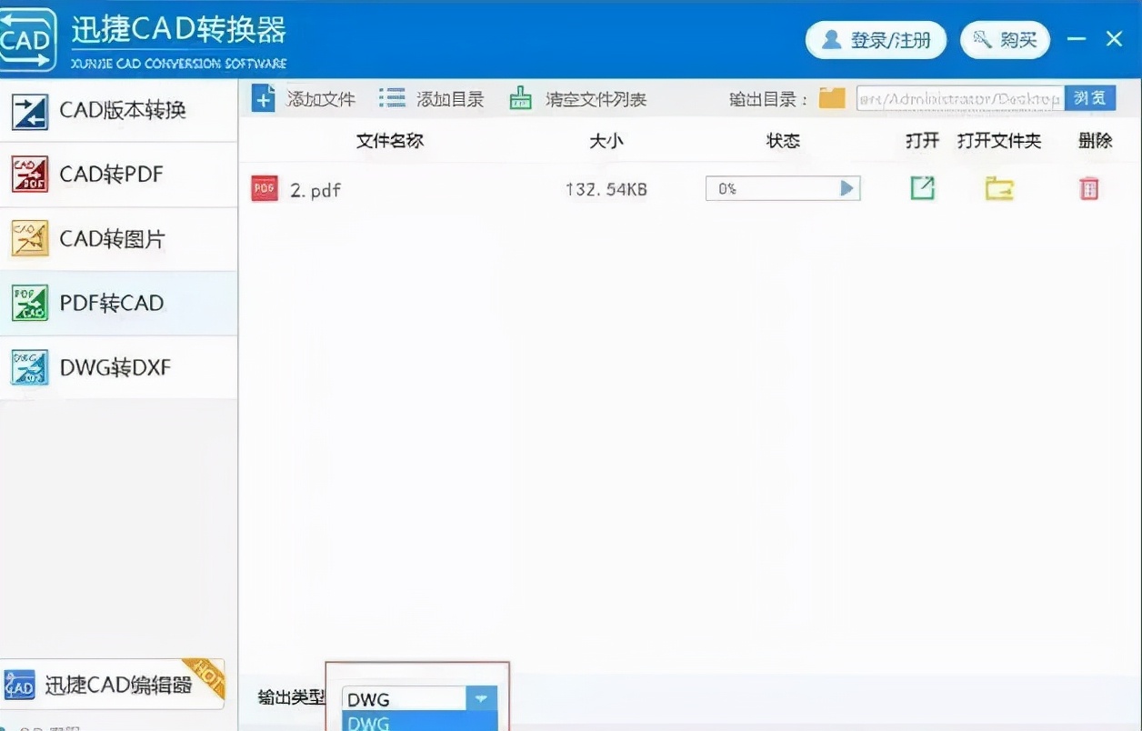The image size is (1142, 731).
Task: Click the 浏览 (Browse) button
Action: tap(1090, 97)
